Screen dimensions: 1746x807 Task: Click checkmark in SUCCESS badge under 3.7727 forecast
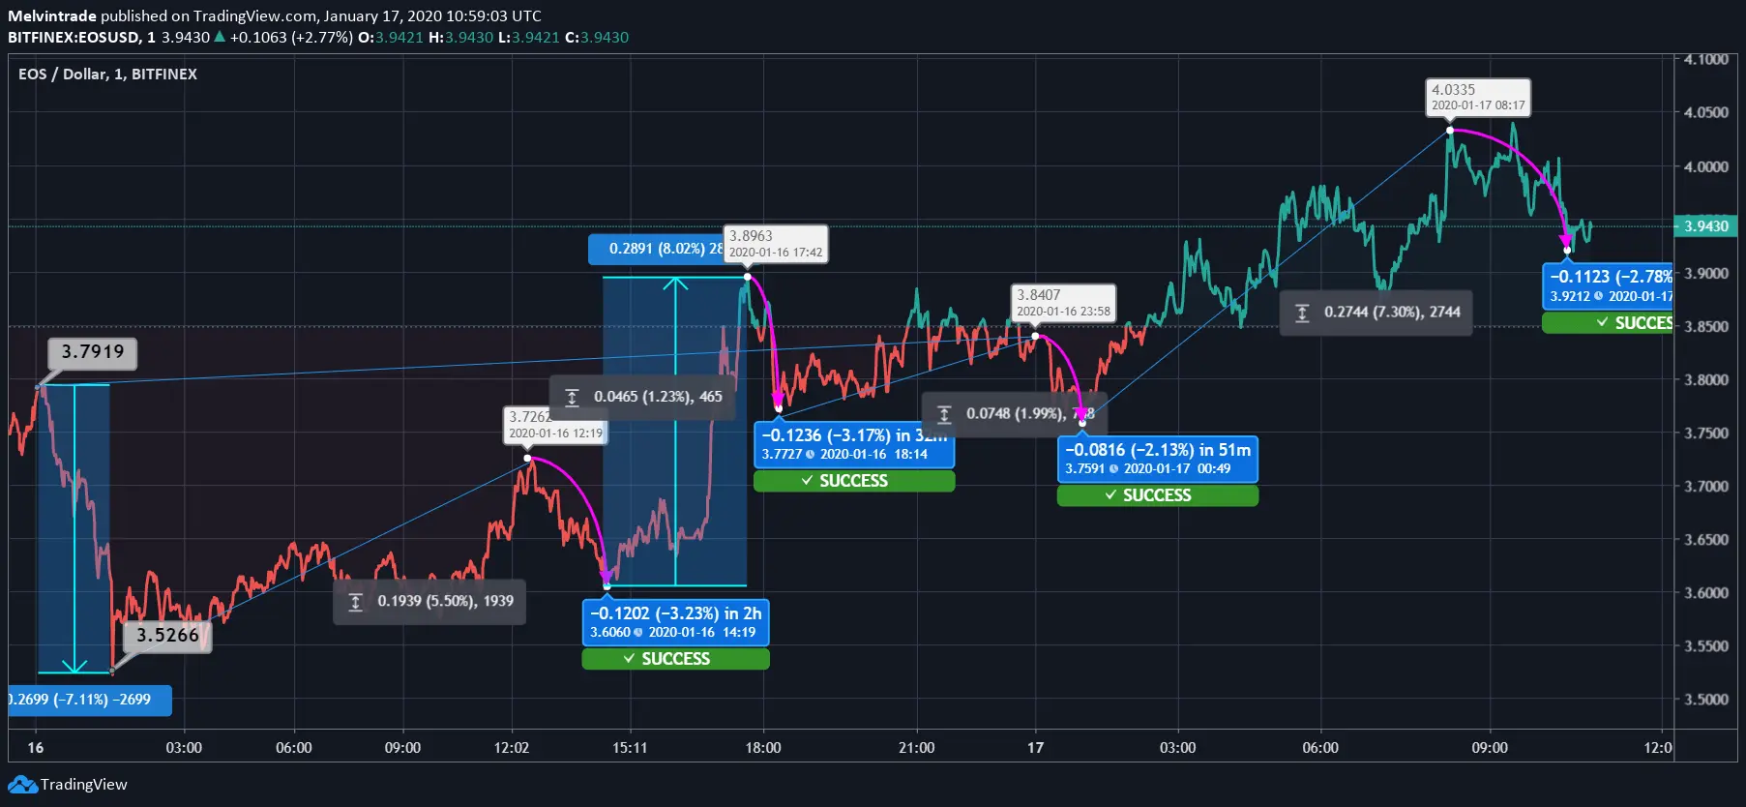(x=807, y=481)
